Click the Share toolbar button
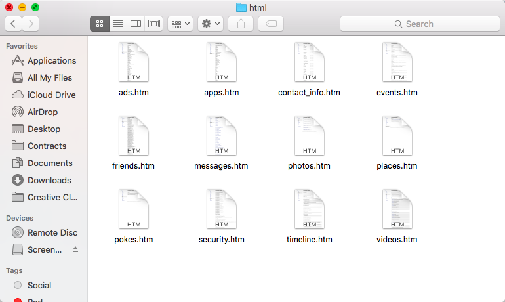This screenshot has width=505, height=302. pyautogui.click(x=241, y=24)
